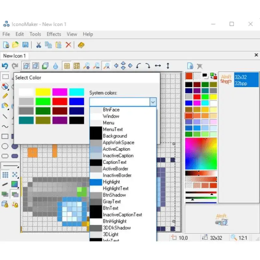Save the icon with the floppy disk button
This screenshot has width=260, height=260.
pyautogui.click(x=25, y=45)
